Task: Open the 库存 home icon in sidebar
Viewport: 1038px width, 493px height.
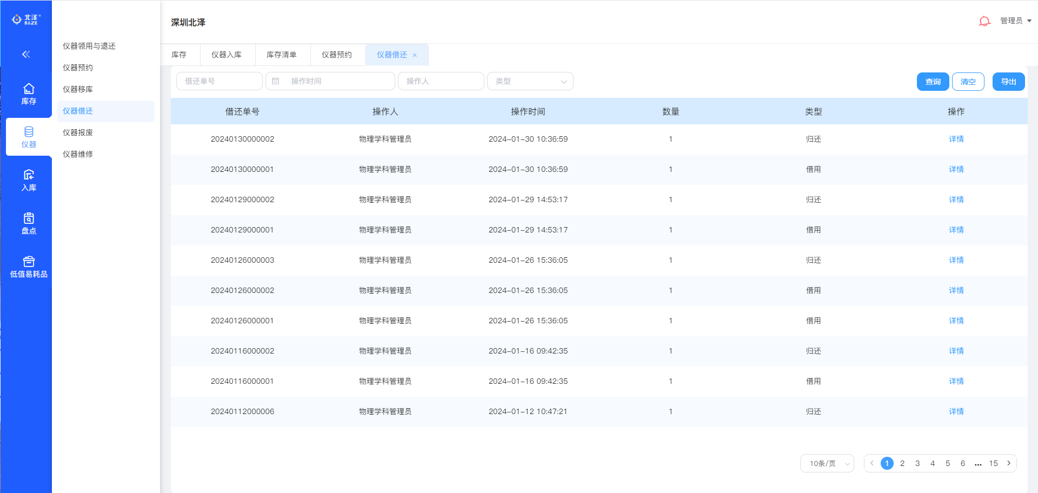Action: coord(29,94)
